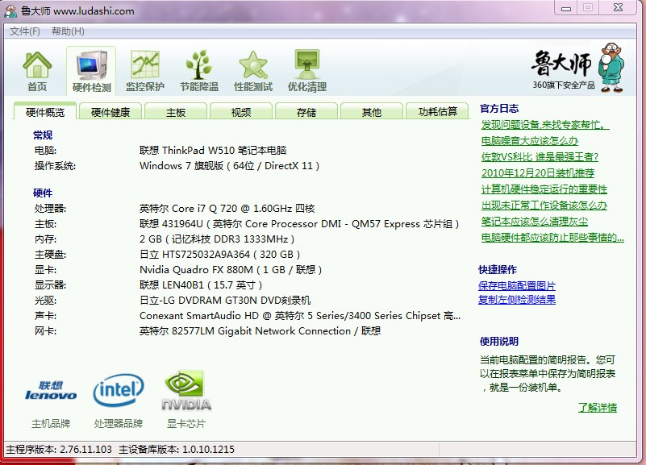Minimize the 鲁大师 window
The height and width of the screenshot is (465, 646).
coord(566,8)
